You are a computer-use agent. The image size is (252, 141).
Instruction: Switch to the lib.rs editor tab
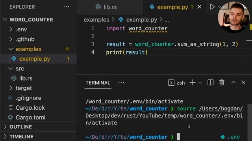tap(110, 7)
